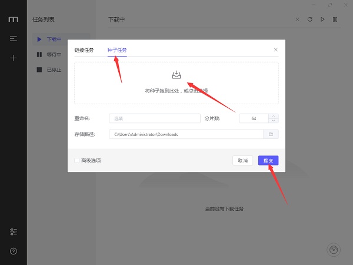Click the refresh task list icon

tap(310, 19)
